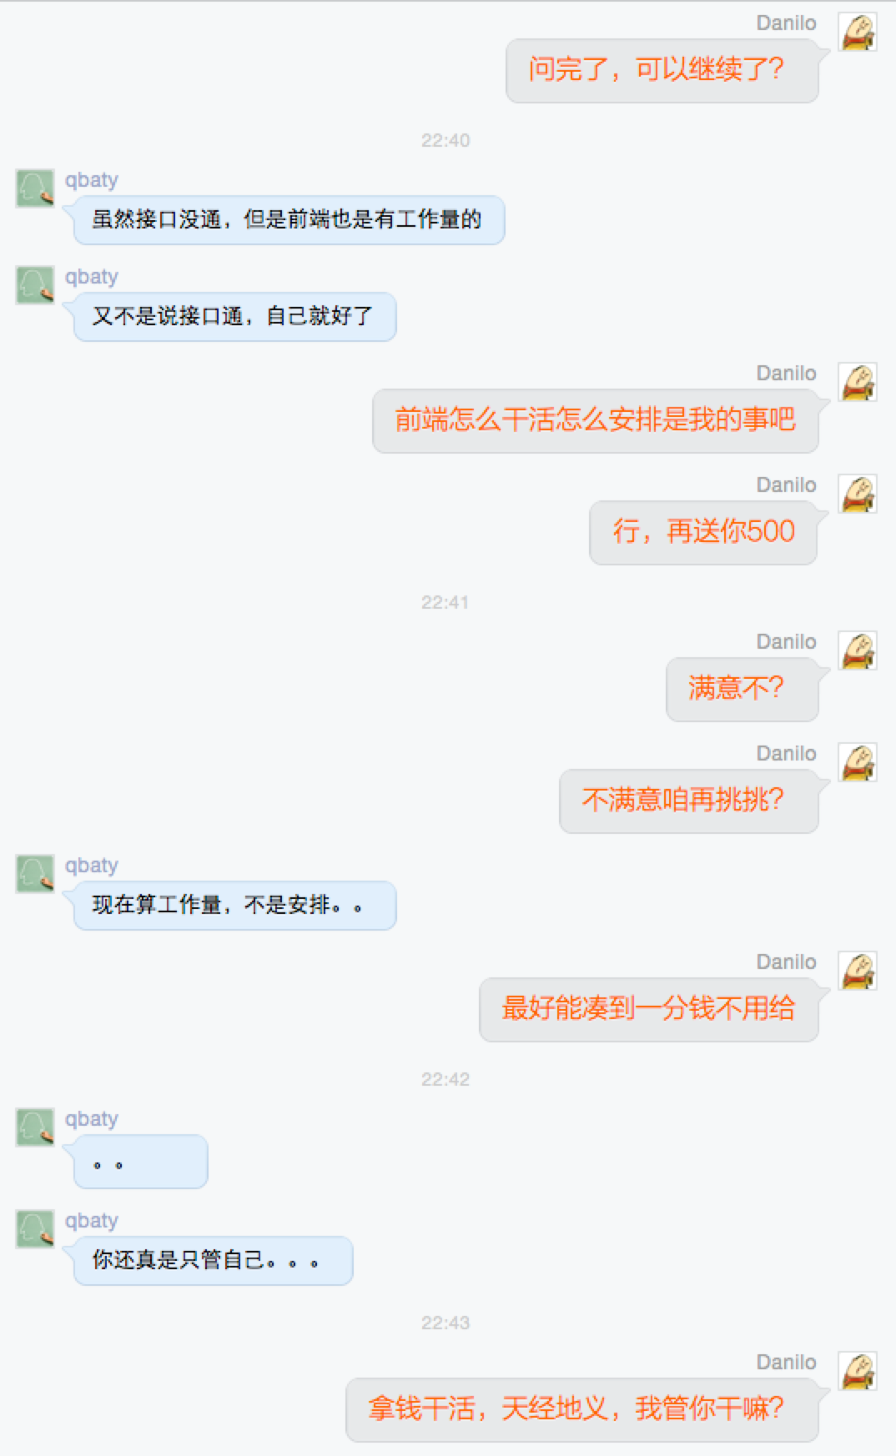
Task: Click qbaty's avatar next to '虽然接口没通' message
Action: tap(35, 188)
